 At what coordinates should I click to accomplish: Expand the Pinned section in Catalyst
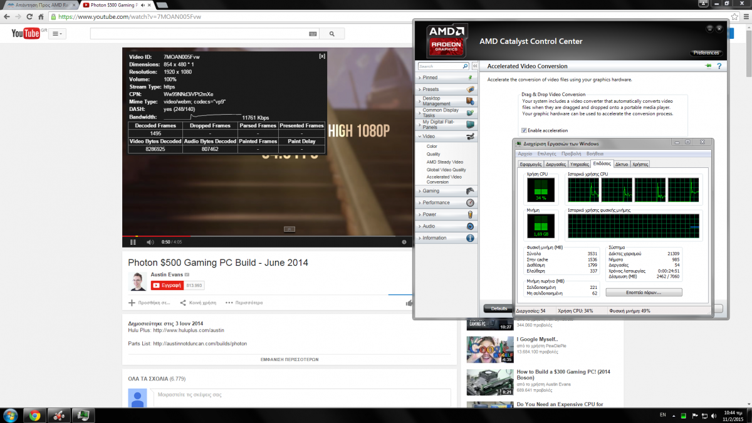[446, 78]
